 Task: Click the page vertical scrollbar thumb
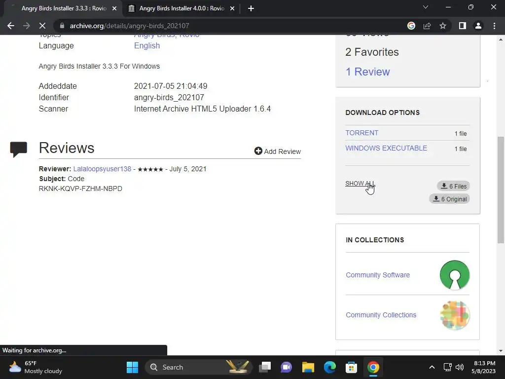[x=501, y=190]
